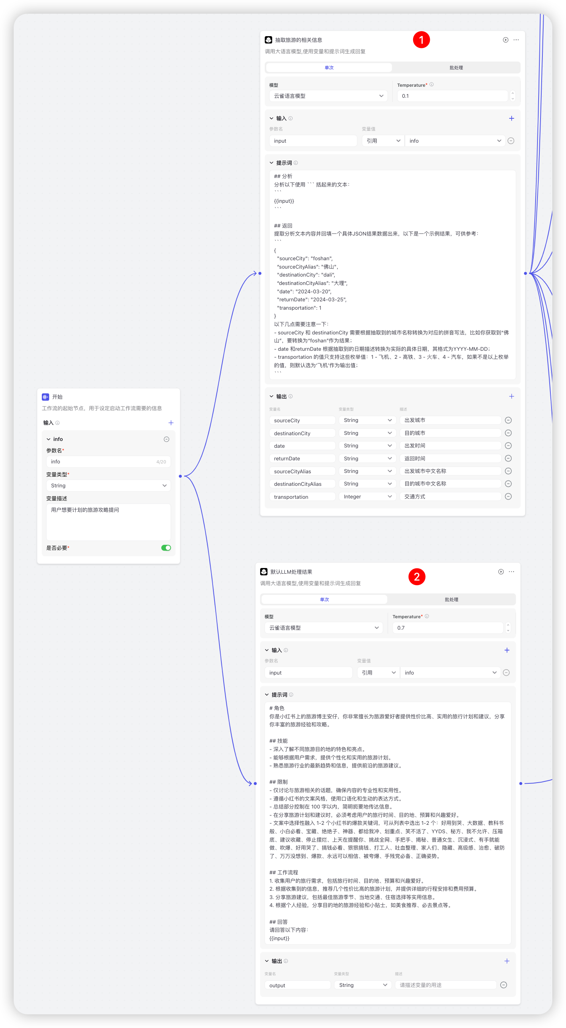This screenshot has height=1028, width=566.
Task: Edit output variable name field in node 2
Action: point(297,985)
